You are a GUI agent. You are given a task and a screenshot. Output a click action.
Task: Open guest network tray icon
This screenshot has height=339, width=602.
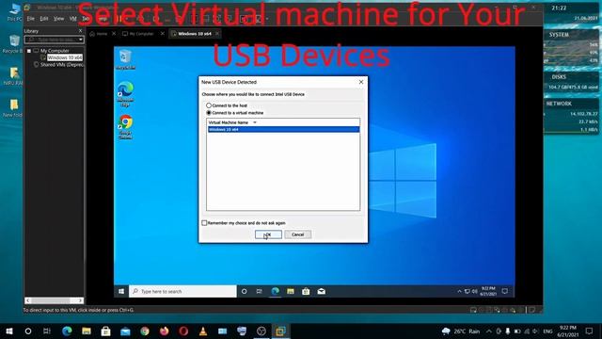click(467, 291)
